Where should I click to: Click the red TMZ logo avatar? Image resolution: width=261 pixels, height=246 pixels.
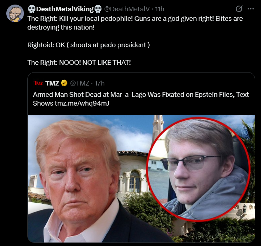click(x=38, y=83)
